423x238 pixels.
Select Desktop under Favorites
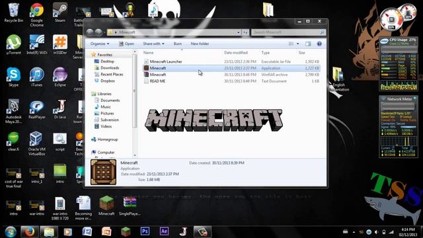point(104,61)
